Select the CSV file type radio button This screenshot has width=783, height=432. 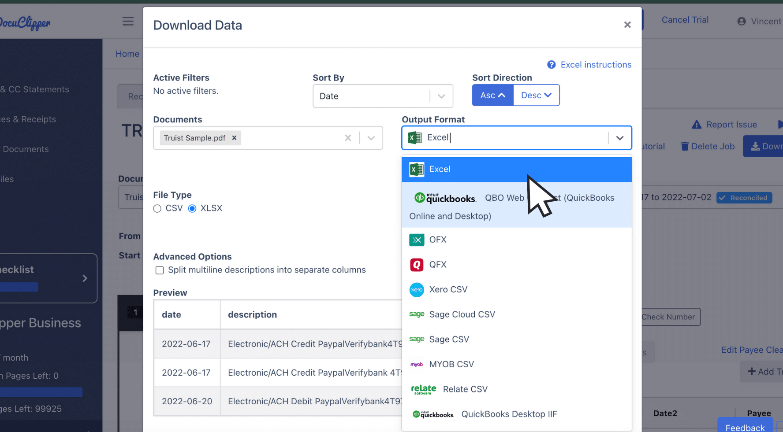(x=157, y=208)
